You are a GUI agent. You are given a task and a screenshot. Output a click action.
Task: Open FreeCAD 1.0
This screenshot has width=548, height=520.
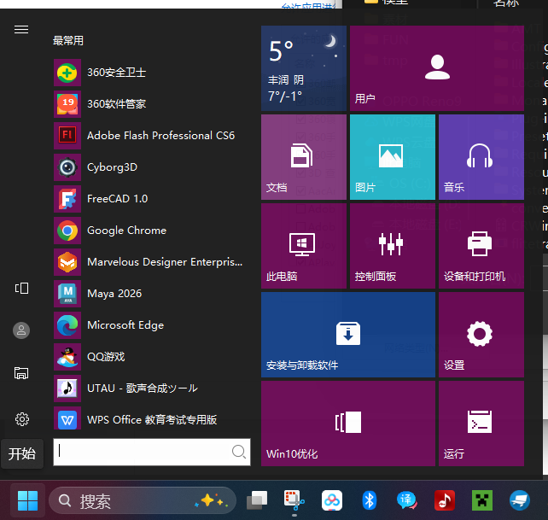click(x=152, y=199)
